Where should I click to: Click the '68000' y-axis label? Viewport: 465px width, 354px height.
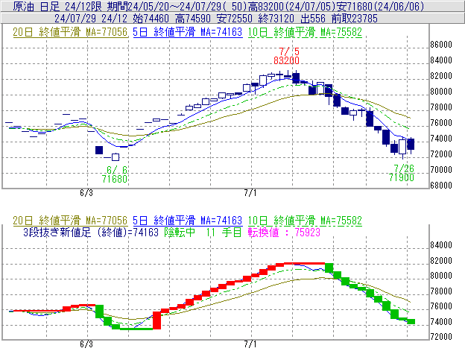pos(441,186)
